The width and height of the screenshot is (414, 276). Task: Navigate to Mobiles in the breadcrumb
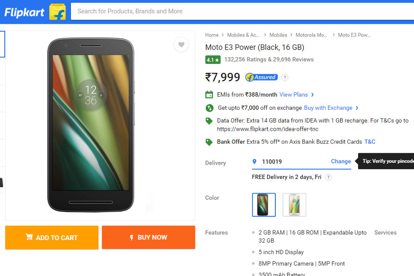[x=278, y=35]
